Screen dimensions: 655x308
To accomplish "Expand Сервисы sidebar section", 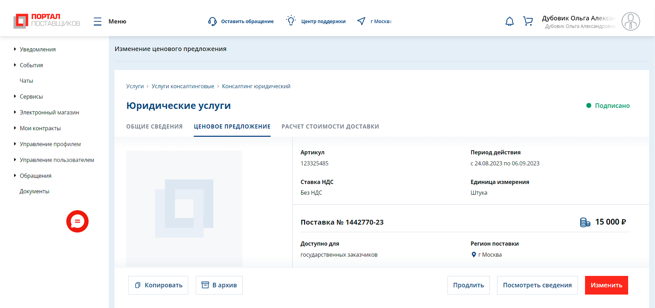I will tap(15, 97).
